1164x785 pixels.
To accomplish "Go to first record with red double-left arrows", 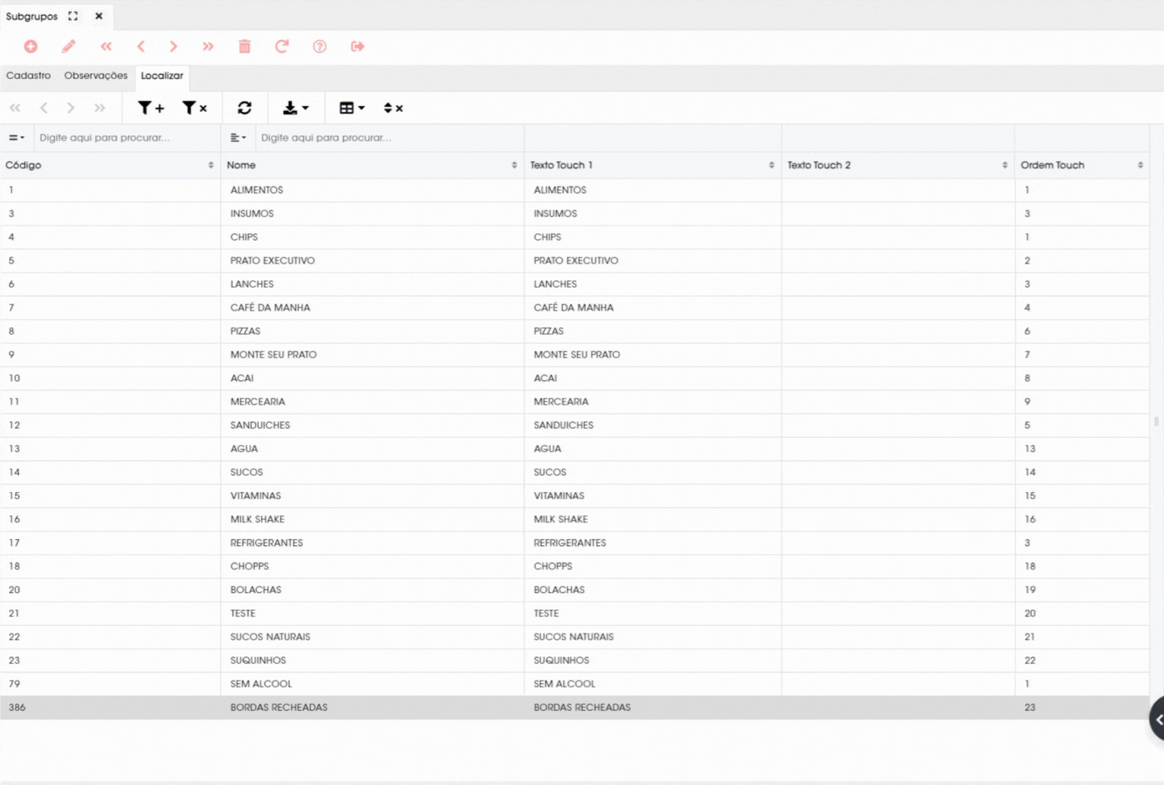I will [106, 46].
